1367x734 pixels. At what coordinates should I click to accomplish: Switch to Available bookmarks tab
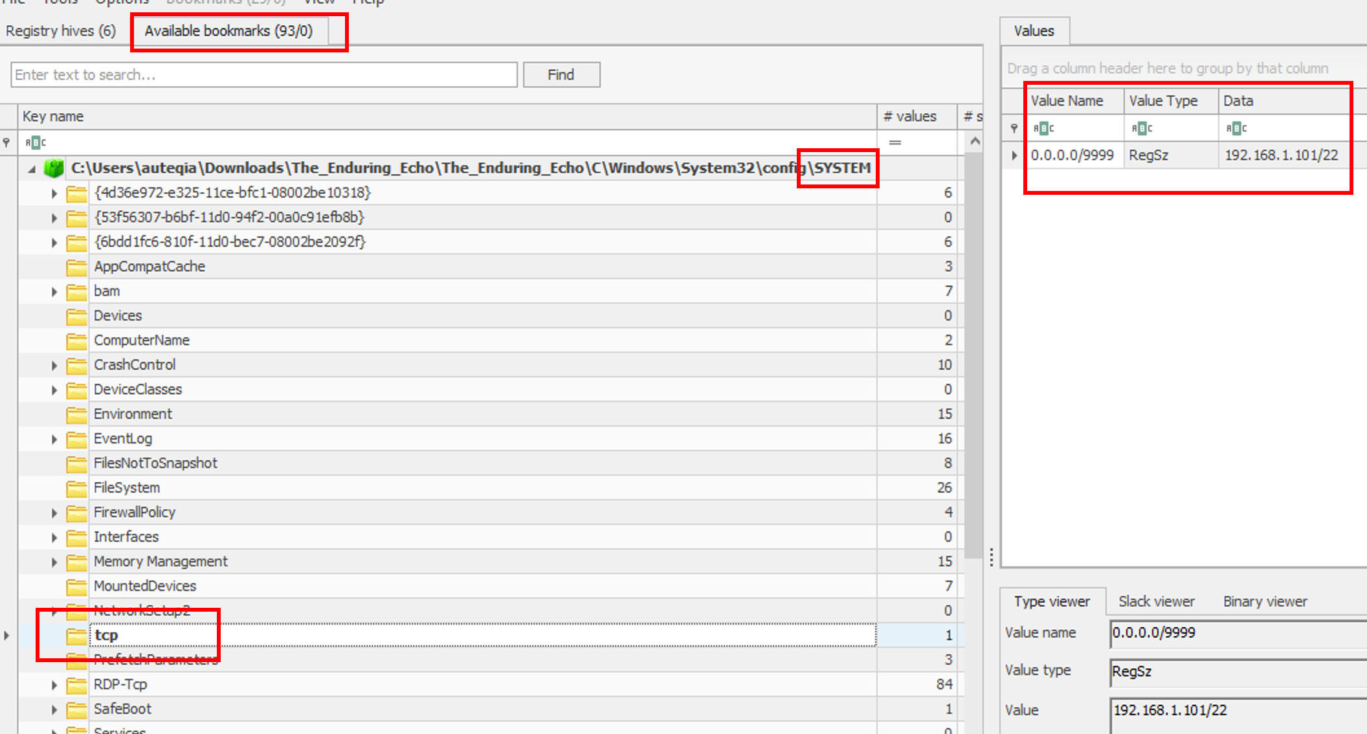(x=228, y=31)
